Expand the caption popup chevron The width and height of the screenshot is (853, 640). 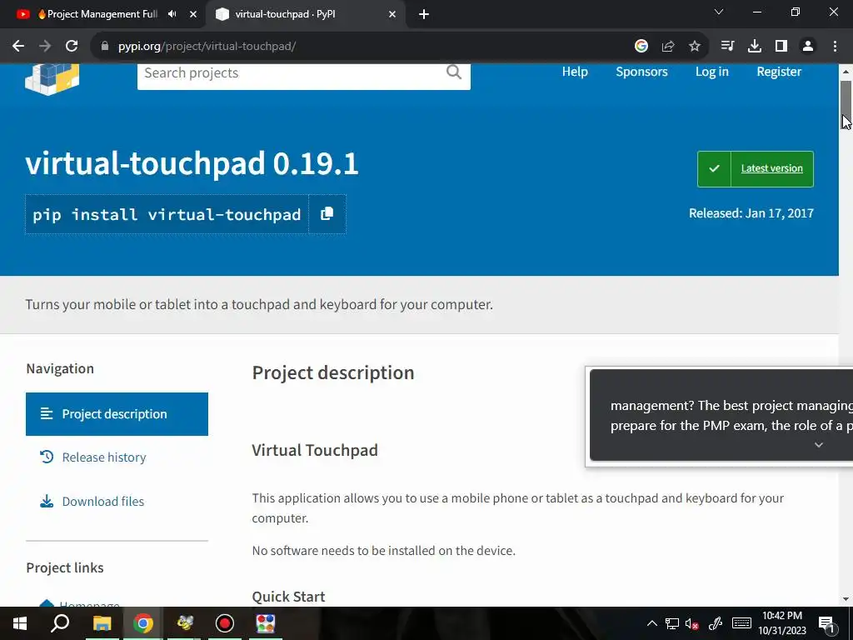coord(819,445)
